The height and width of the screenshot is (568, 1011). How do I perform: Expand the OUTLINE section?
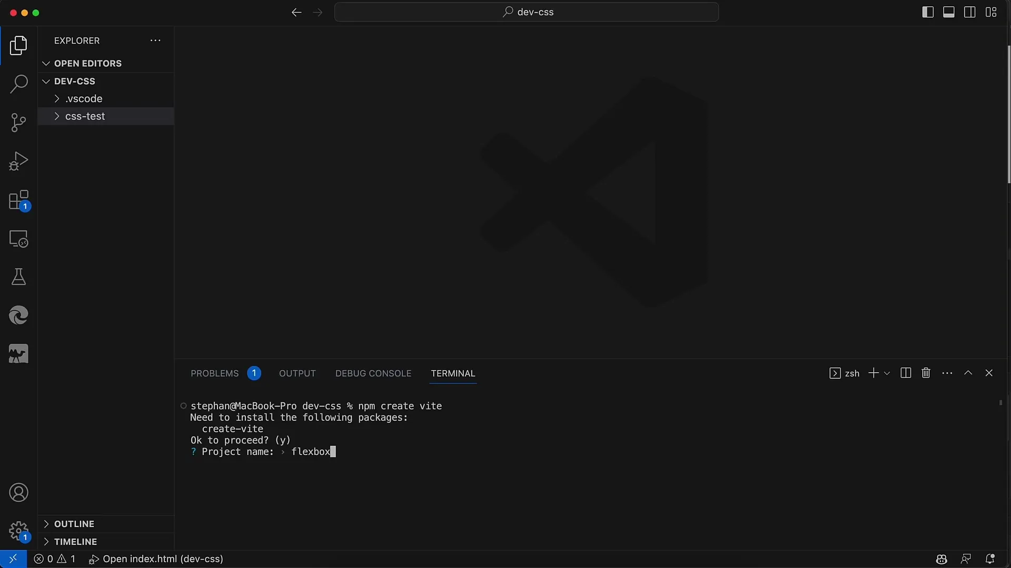[x=106, y=524]
